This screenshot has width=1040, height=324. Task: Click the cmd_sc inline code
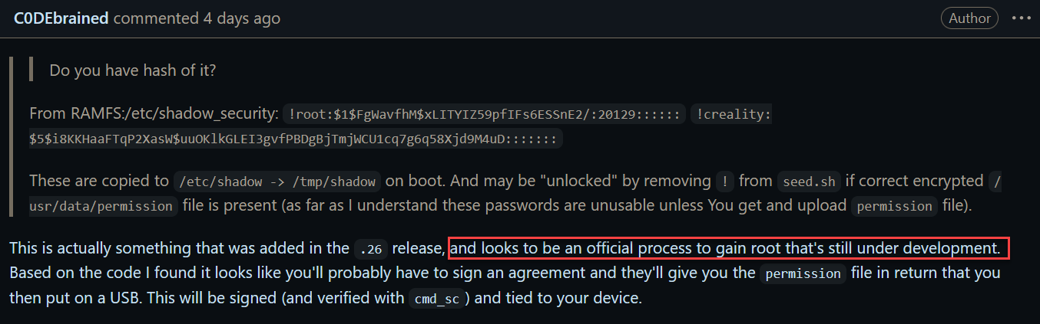436,298
